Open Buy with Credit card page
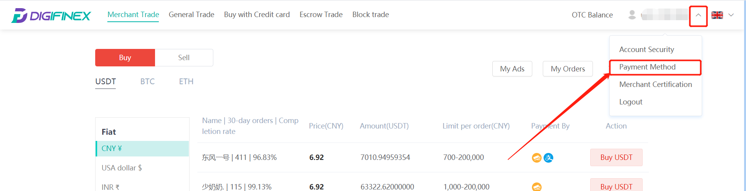The width and height of the screenshot is (746, 191). tap(257, 15)
